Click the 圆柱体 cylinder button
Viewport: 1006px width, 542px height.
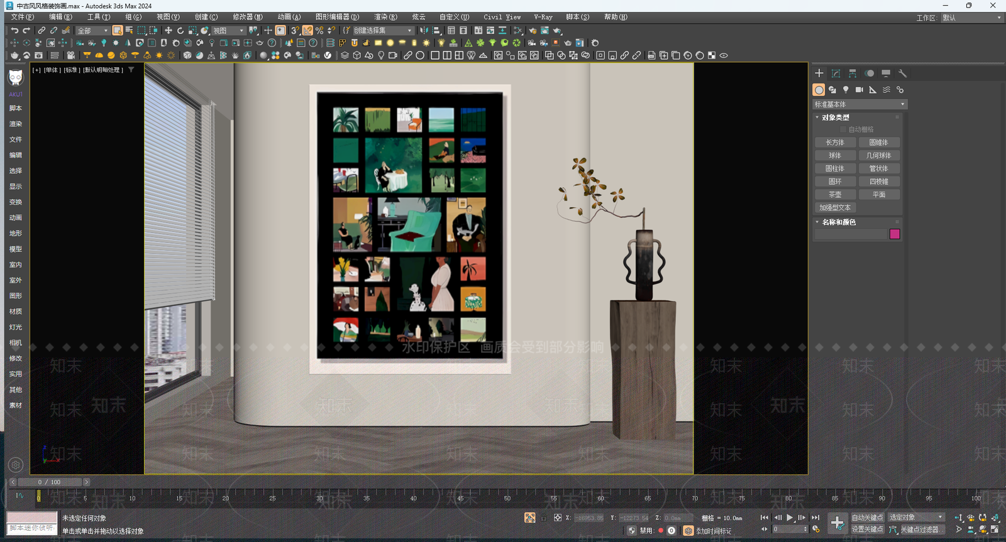tap(835, 168)
